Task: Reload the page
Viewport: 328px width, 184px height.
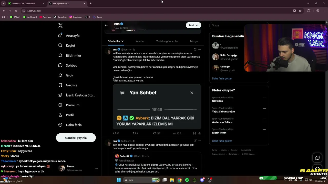Action: (16, 11)
